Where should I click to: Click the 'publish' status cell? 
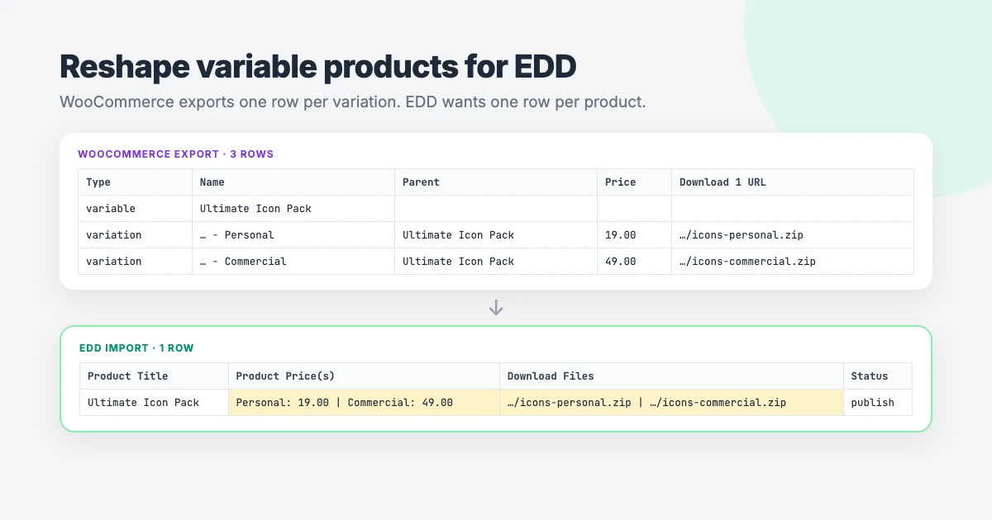coord(878,403)
